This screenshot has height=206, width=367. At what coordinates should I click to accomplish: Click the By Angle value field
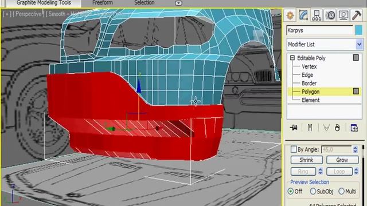(337, 149)
